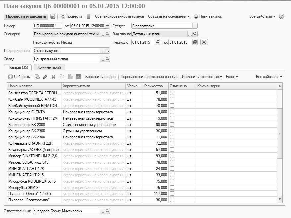
Task: Switch to Комментарий tab
Action: (x=49, y=67)
